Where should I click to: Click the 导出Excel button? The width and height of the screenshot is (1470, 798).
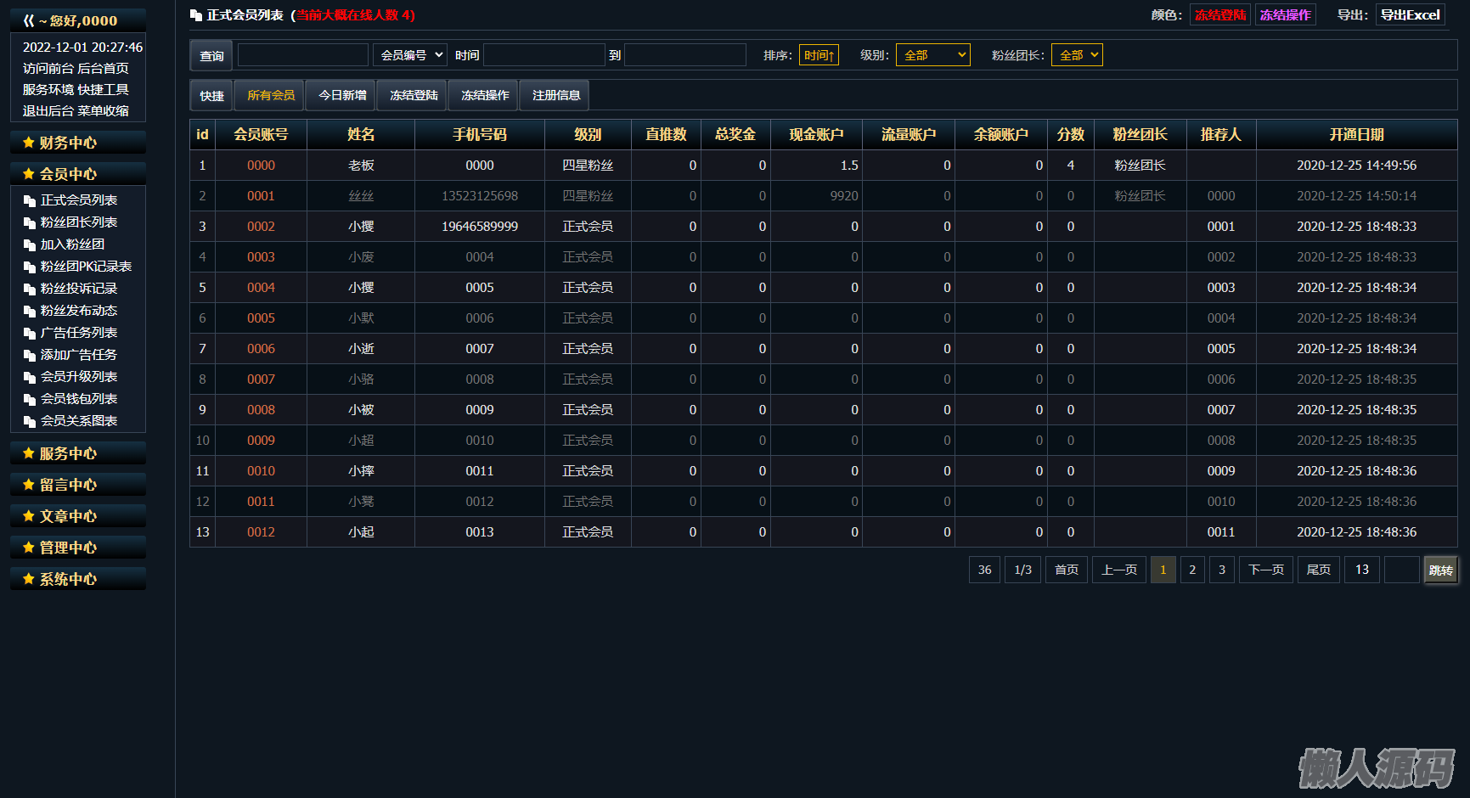point(1410,15)
